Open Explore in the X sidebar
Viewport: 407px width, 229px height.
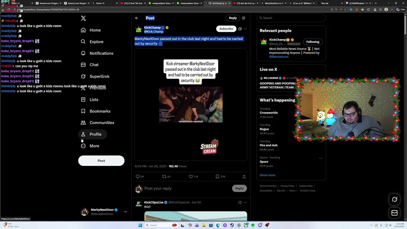pos(92,42)
